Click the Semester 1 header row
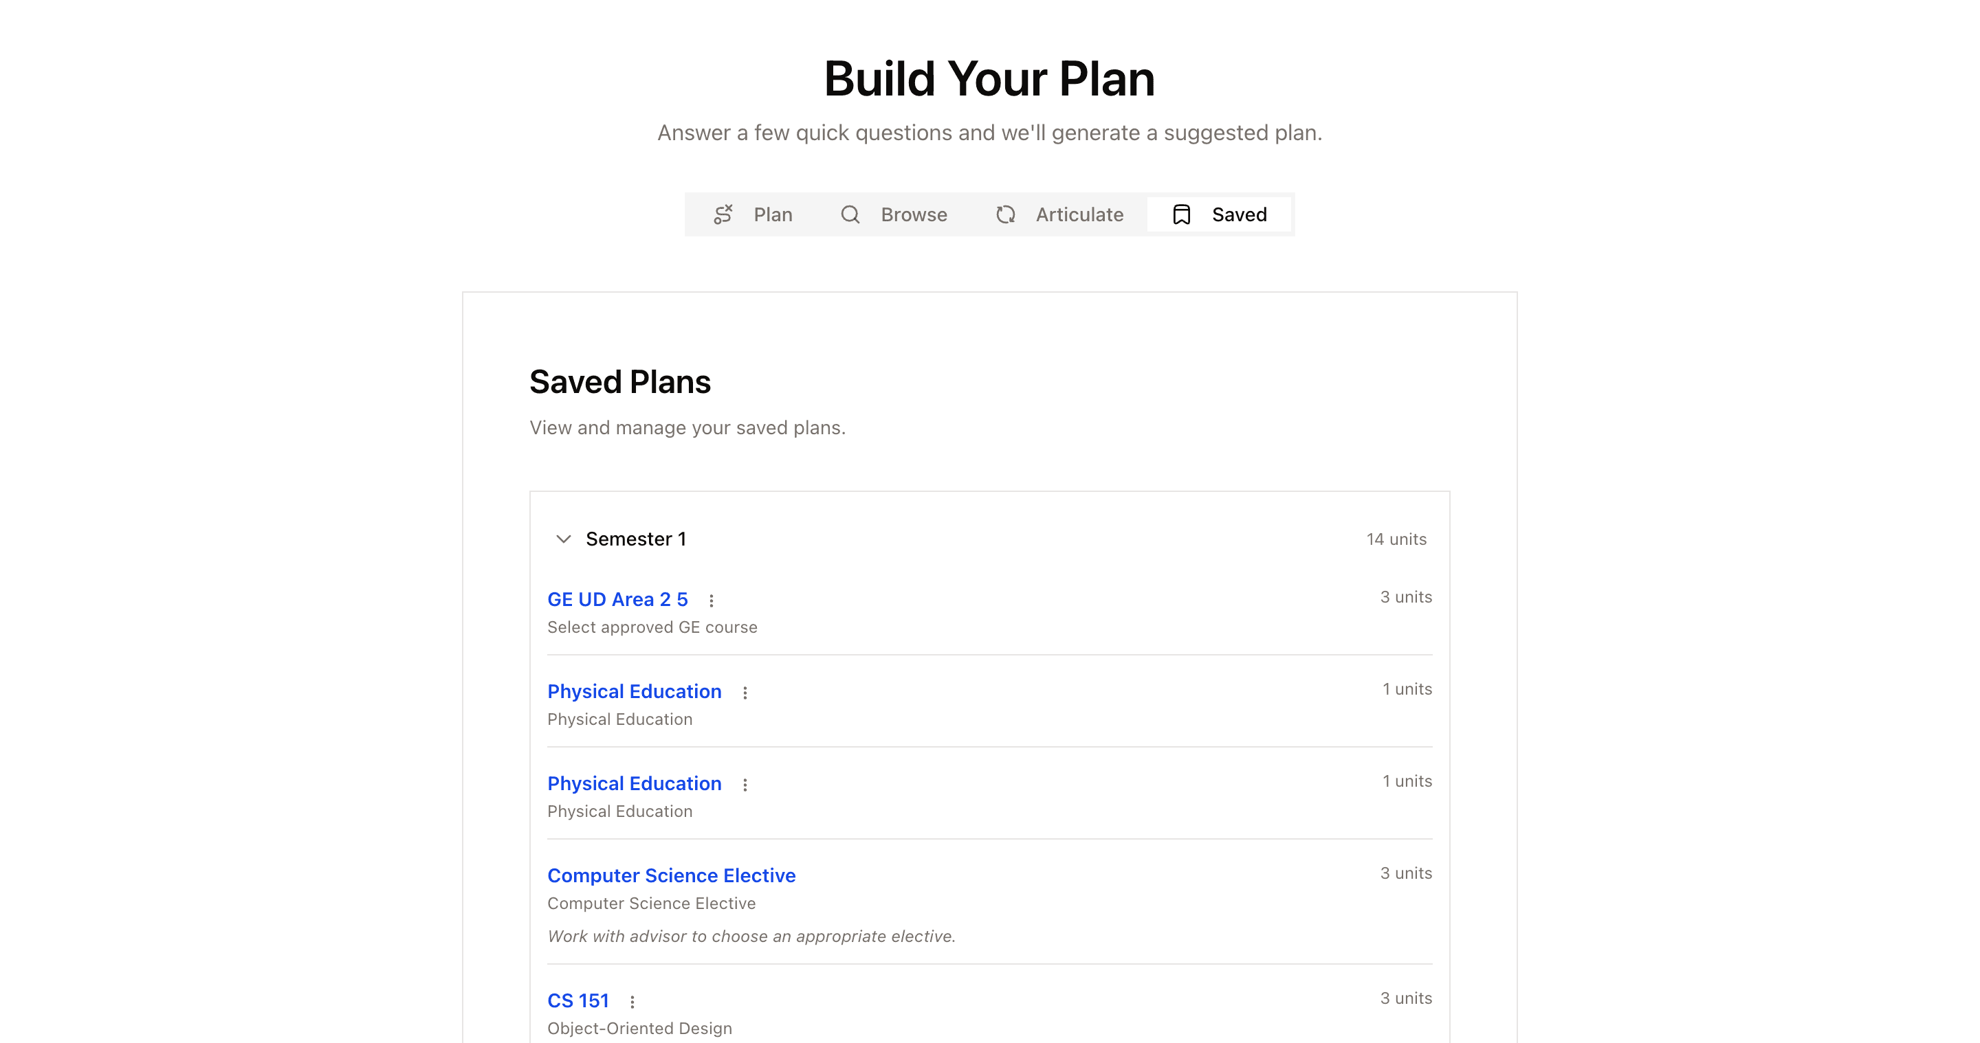 pos(637,539)
